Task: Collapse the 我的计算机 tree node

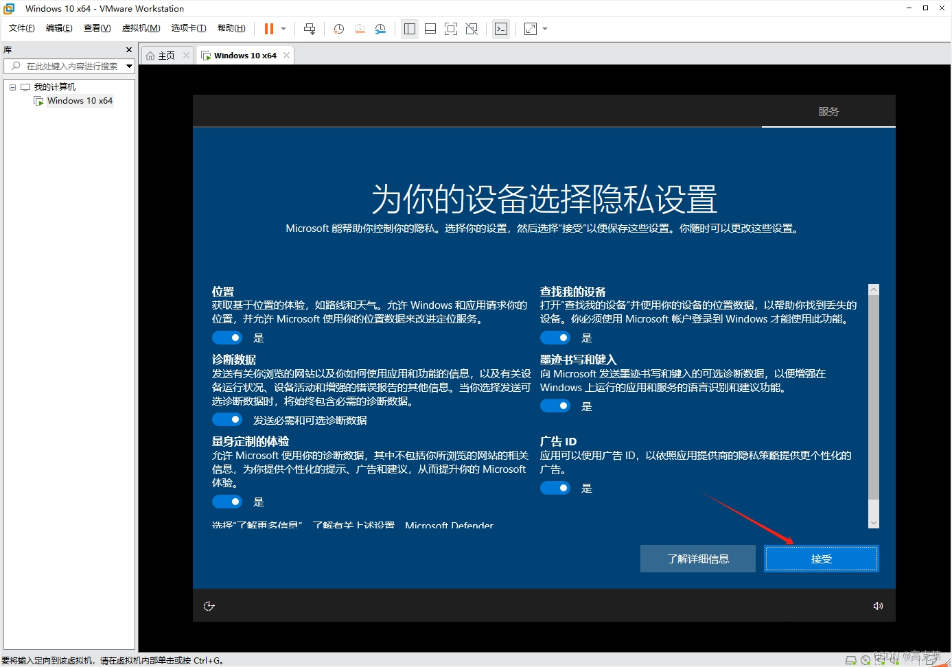Action: (x=12, y=87)
